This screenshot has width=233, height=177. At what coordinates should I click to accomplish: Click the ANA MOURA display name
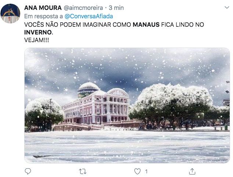(x=43, y=8)
